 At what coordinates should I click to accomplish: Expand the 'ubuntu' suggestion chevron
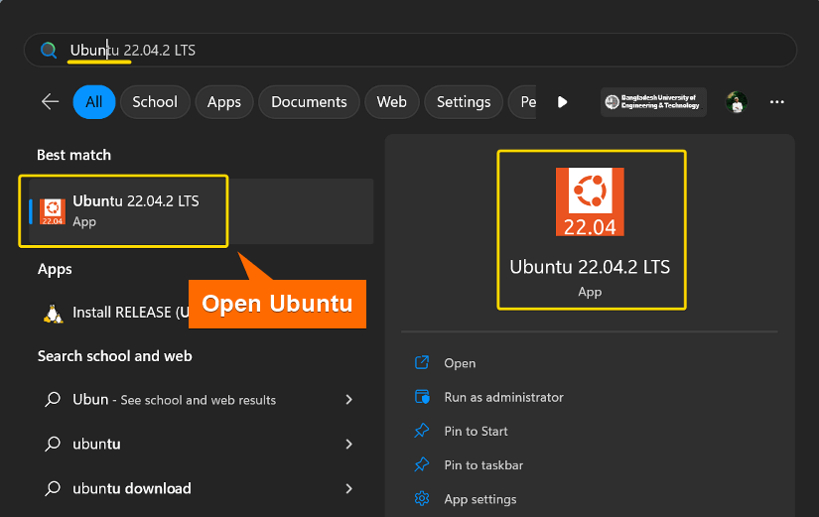pos(348,444)
